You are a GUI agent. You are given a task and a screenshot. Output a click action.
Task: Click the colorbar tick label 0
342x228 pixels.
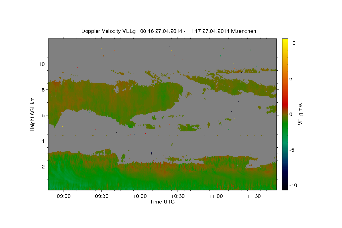coord(291,114)
